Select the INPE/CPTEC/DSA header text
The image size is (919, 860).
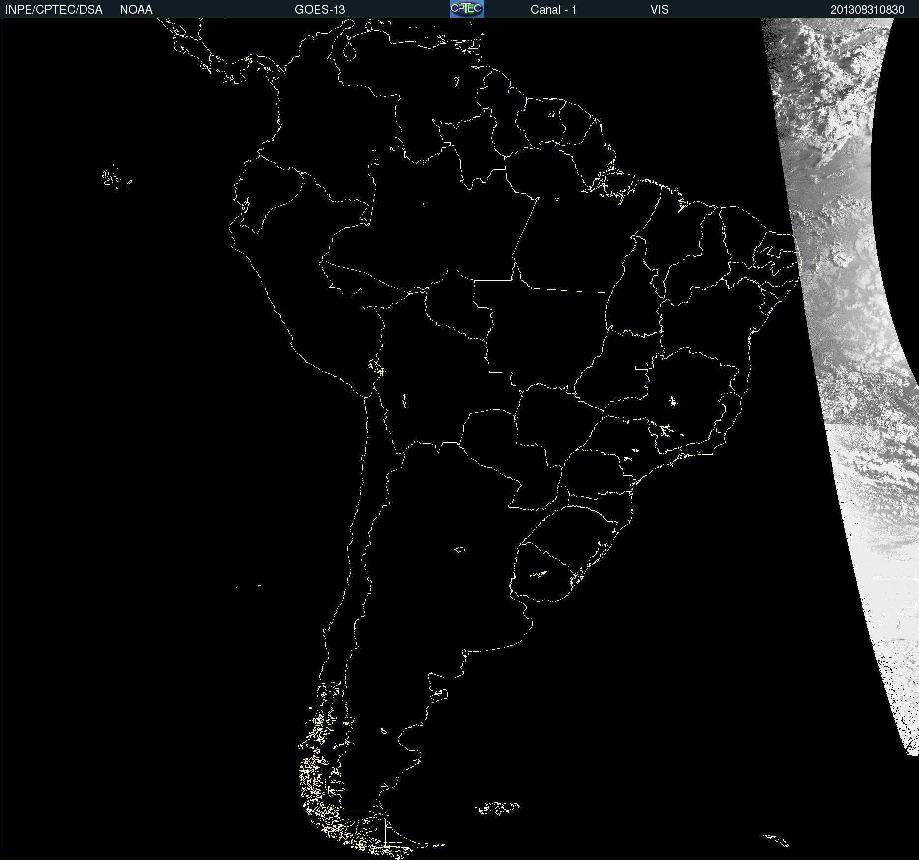[x=54, y=10]
